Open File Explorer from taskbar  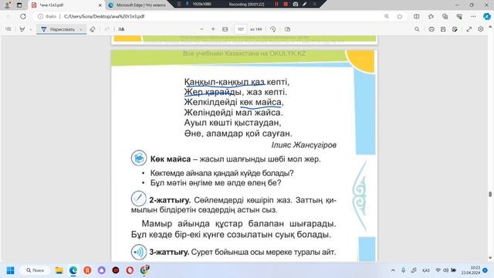click(59, 270)
